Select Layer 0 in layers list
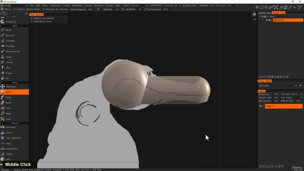304x171 pixels. 284,106
